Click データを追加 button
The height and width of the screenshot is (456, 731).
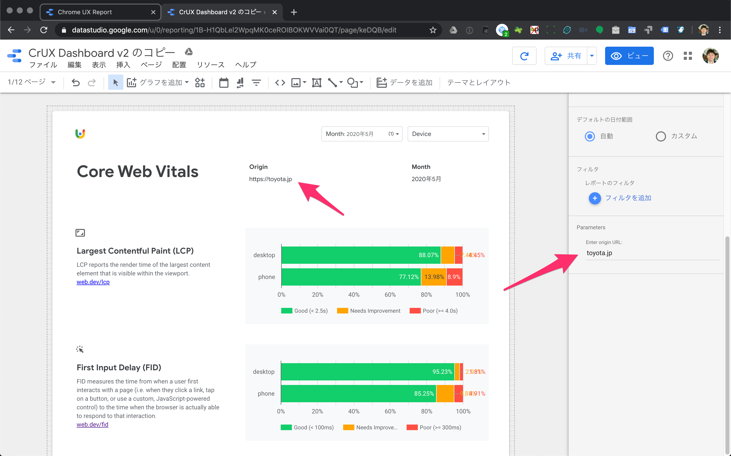click(x=404, y=82)
